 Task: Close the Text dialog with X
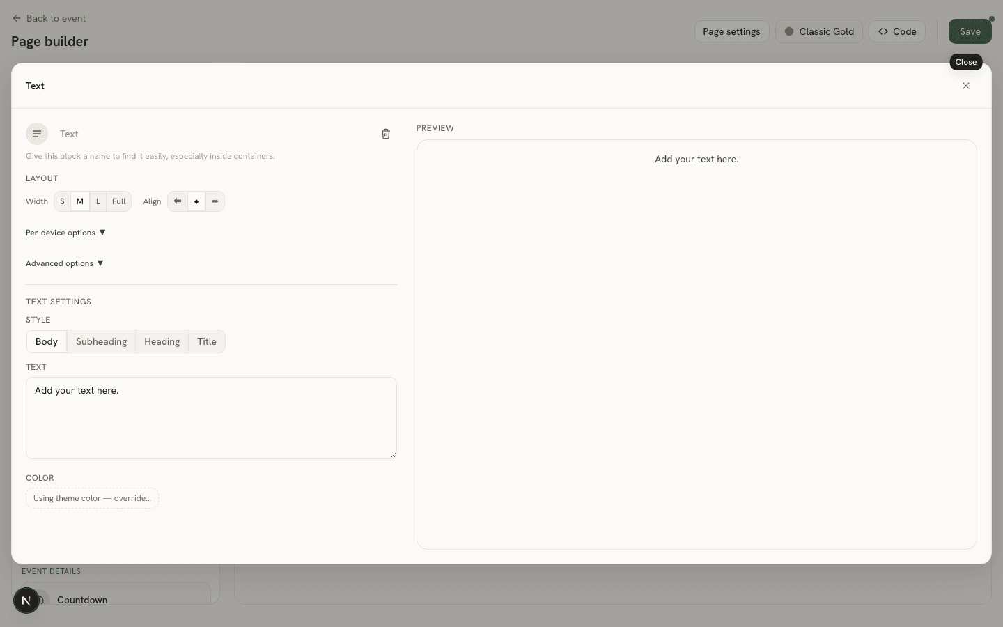point(966,86)
